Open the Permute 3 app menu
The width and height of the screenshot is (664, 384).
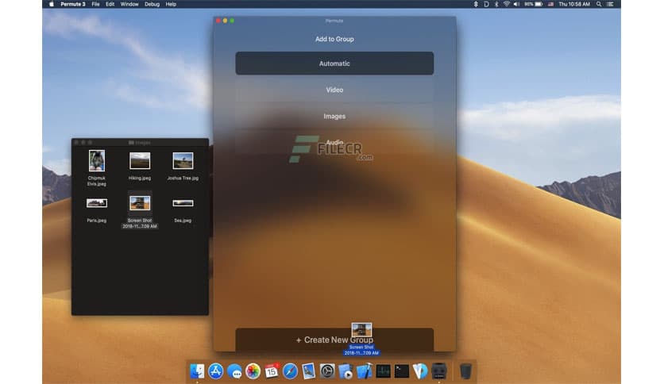click(73, 4)
